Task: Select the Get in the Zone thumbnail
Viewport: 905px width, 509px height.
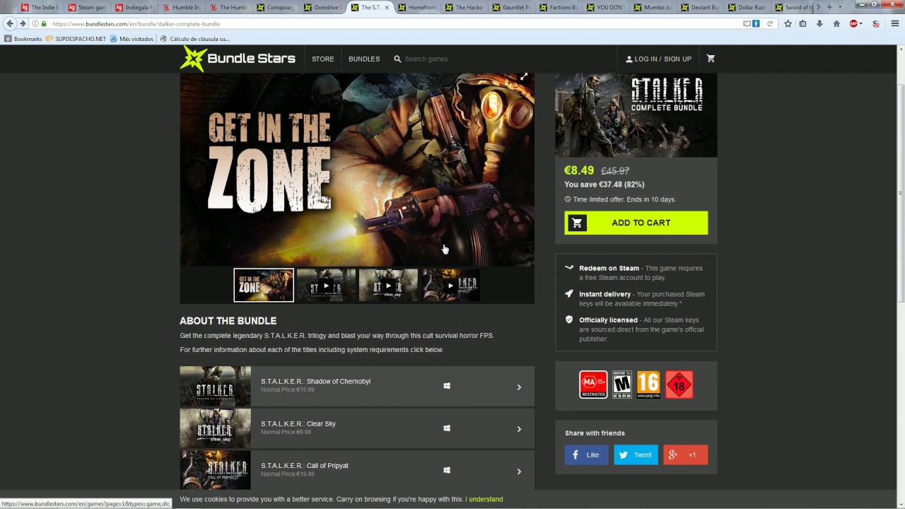Action: pyautogui.click(x=264, y=285)
